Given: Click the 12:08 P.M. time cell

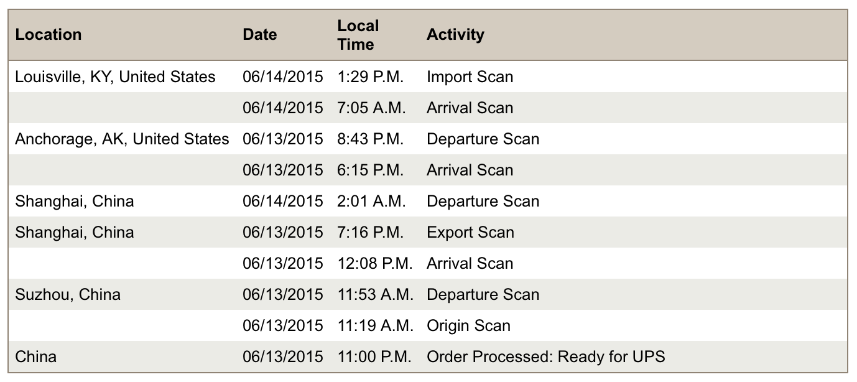Looking at the screenshot, I should tap(375, 264).
